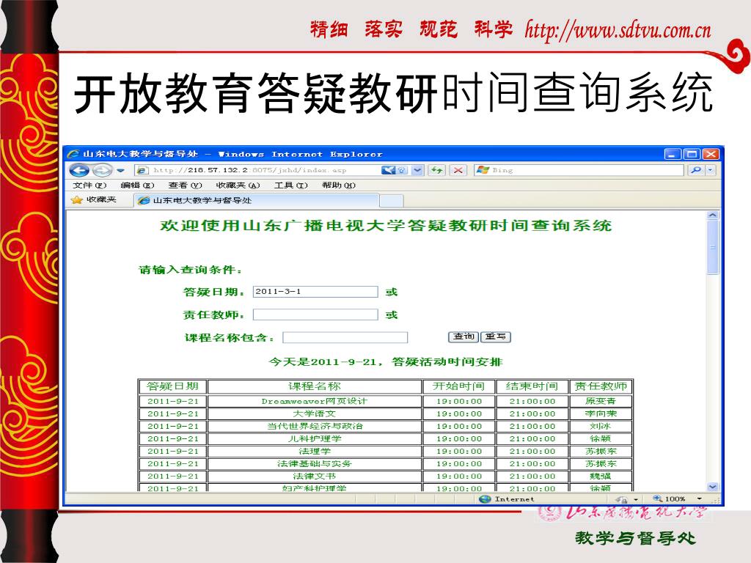The height and width of the screenshot is (563, 751).
Task: Click the 当代世界经济与政治 course cell
Action: click(x=314, y=426)
